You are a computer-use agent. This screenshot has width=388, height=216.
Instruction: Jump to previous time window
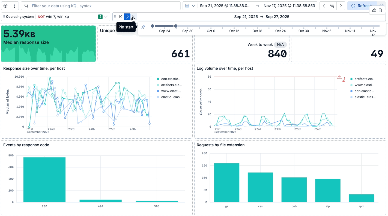(121, 17)
